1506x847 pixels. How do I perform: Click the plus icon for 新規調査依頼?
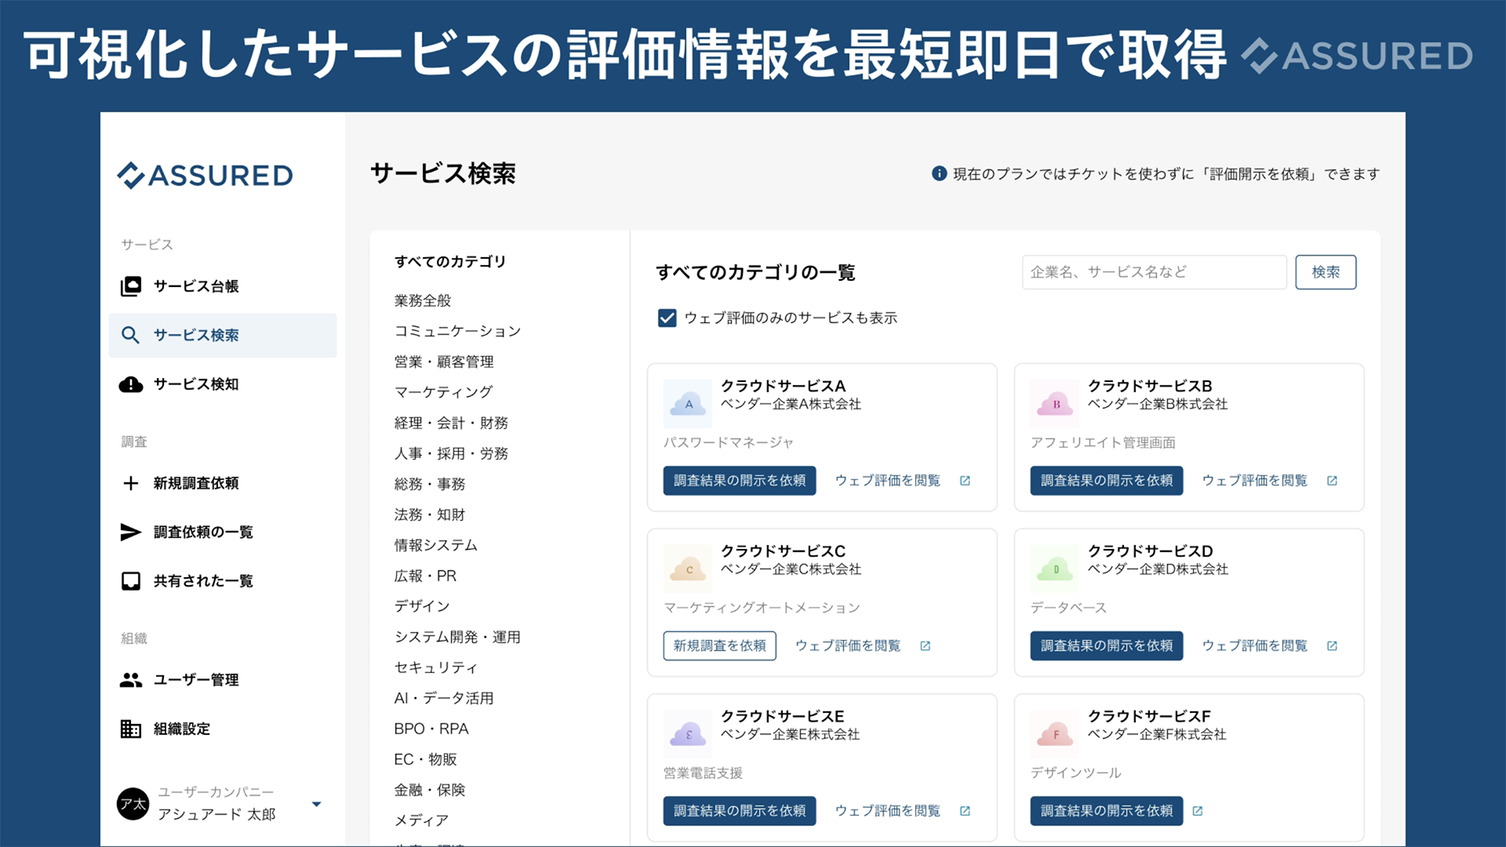point(131,483)
